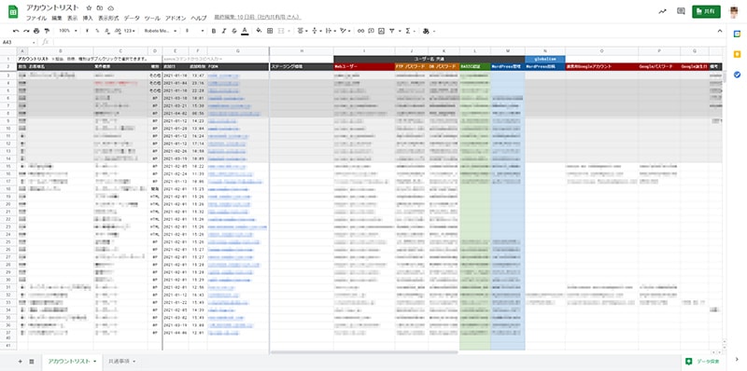The width and height of the screenshot is (747, 371).
Task: Click the horizontal scrollbar thumb
Action: [363, 352]
